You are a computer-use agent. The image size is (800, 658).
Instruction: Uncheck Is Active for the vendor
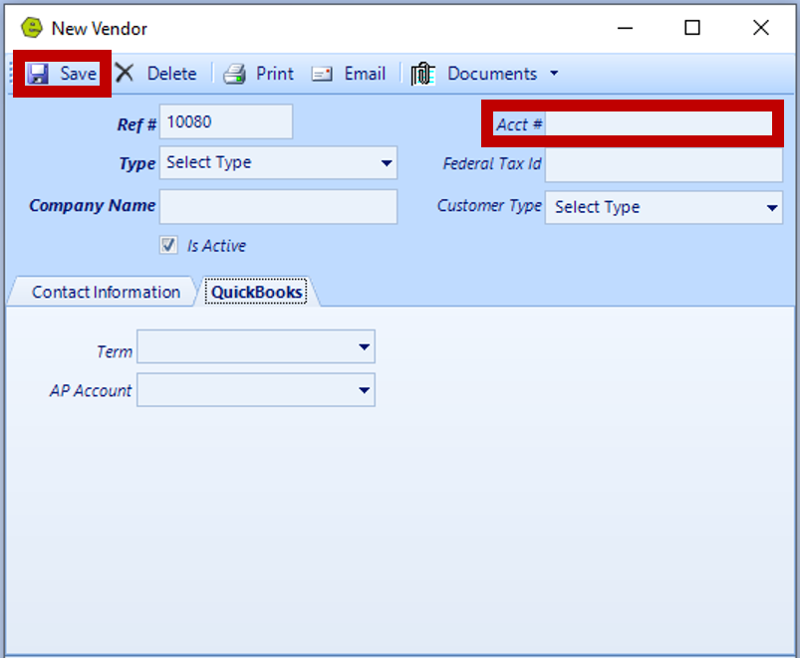coord(168,245)
